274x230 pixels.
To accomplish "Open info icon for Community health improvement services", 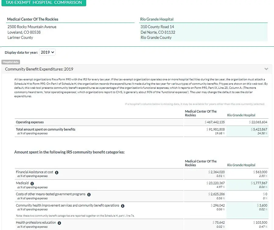I will pos(123,206).
